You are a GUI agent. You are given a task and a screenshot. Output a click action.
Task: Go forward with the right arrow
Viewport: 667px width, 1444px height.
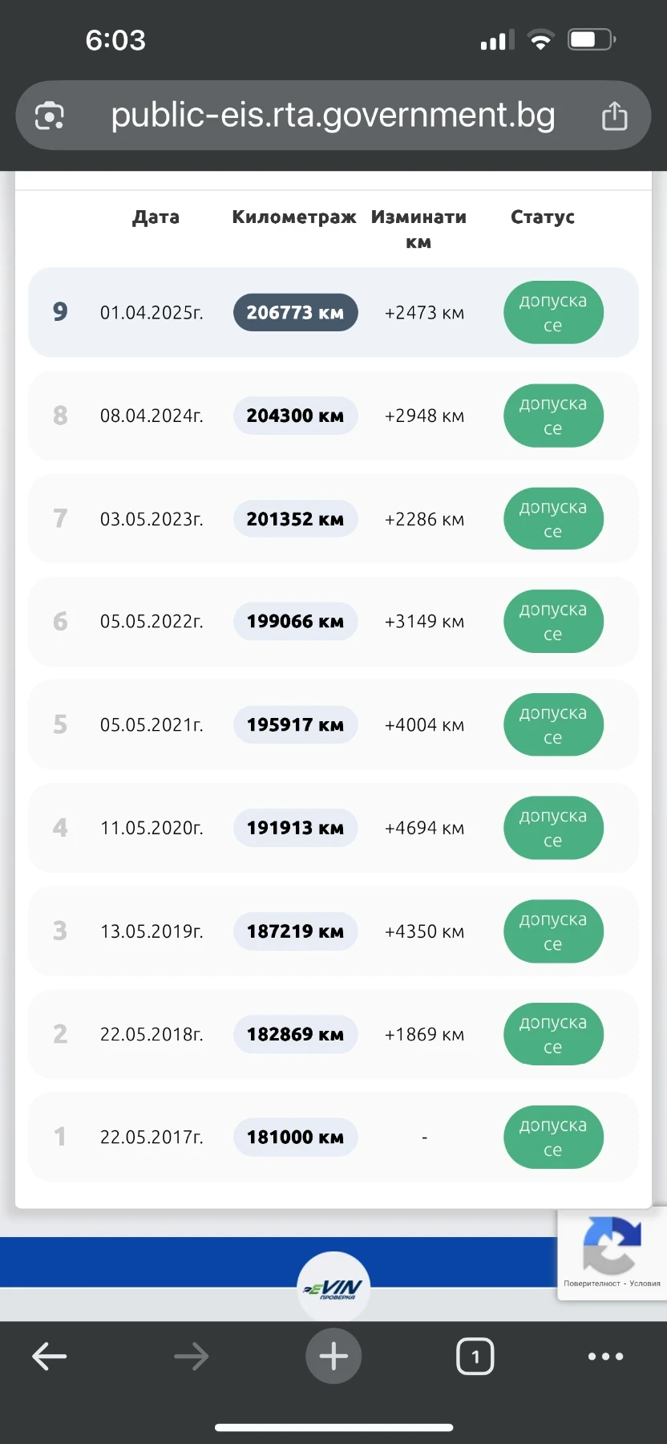191,1357
